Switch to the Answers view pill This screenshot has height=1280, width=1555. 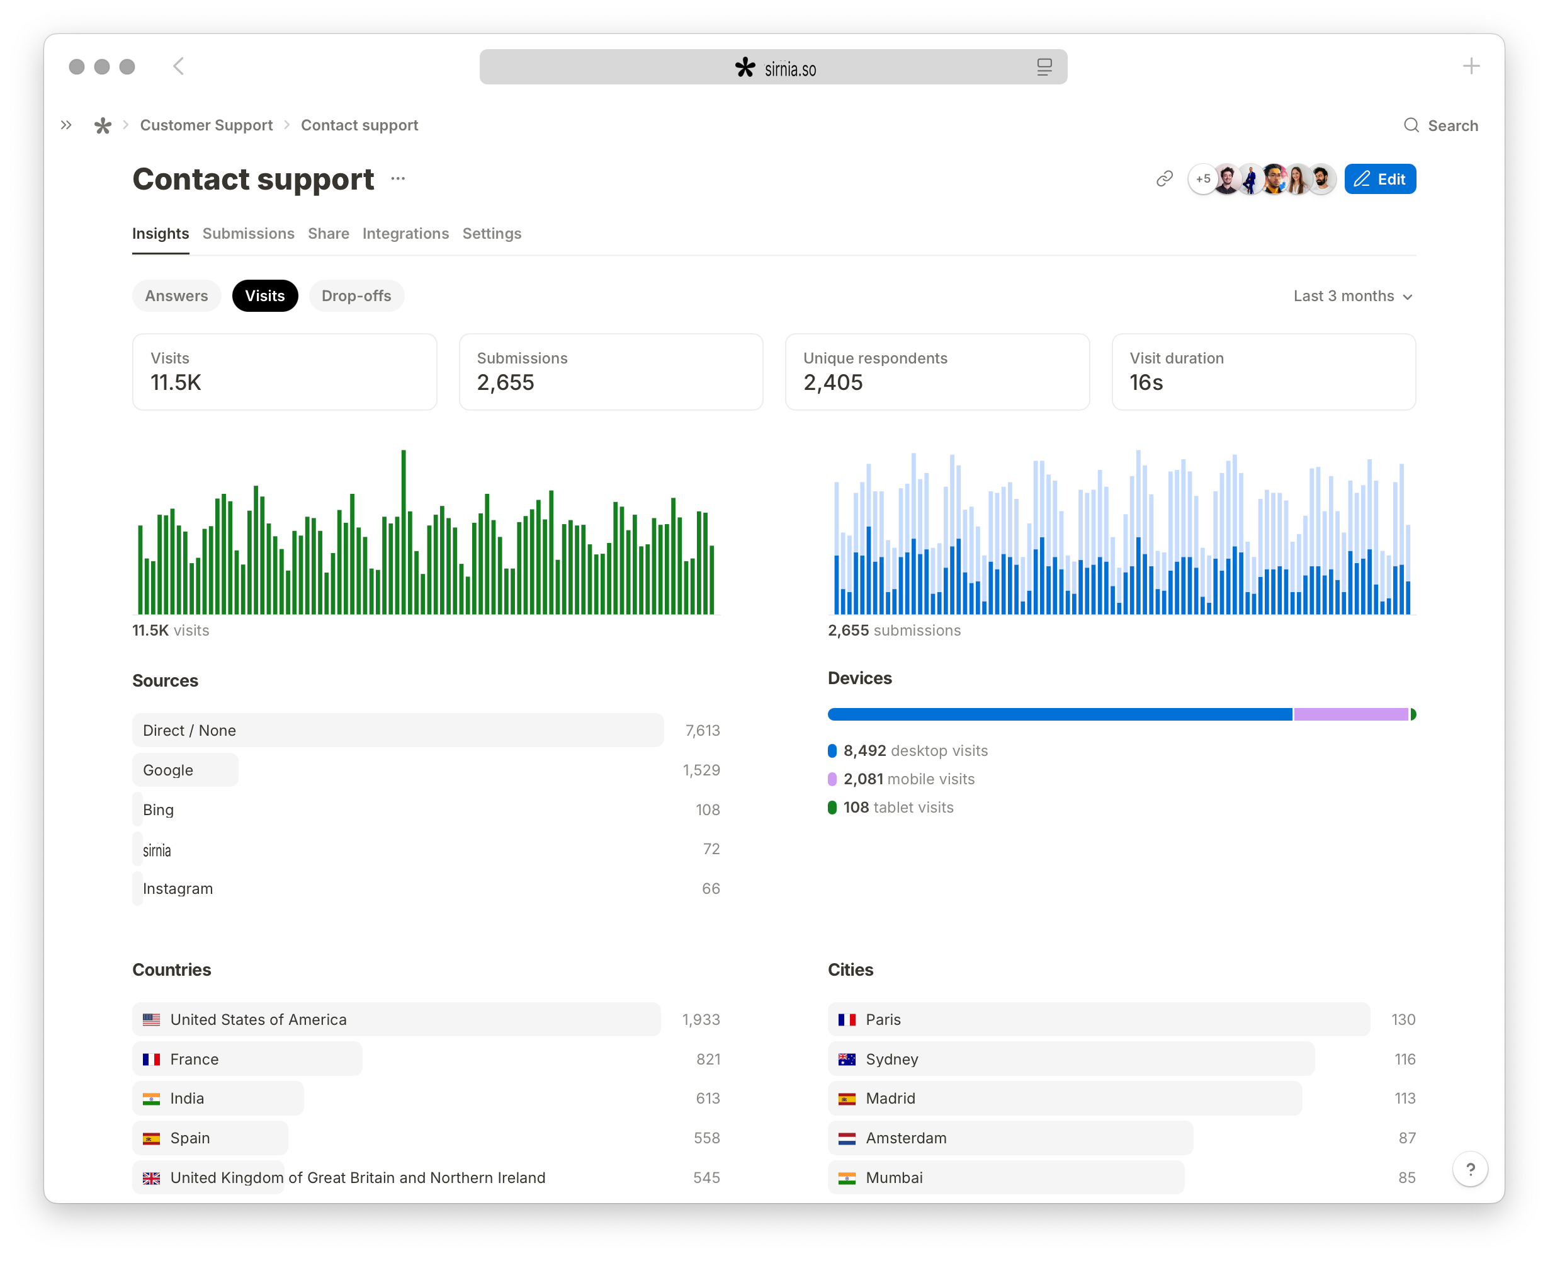coord(176,295)
